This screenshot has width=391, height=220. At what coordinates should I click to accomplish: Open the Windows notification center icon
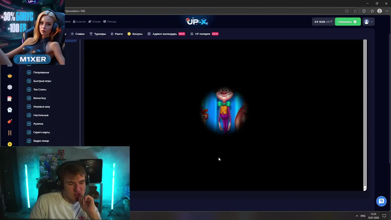[384, 216]
